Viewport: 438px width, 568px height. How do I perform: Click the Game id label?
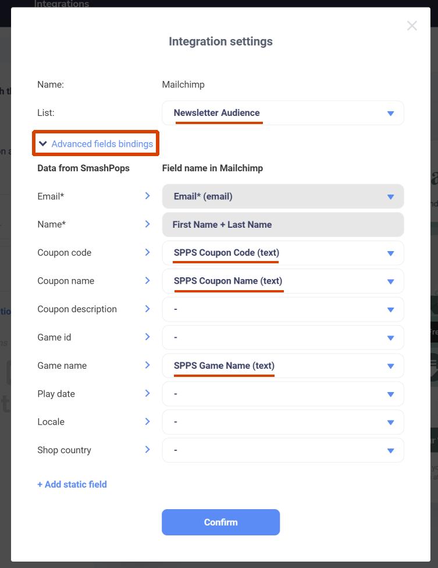(54, 338)
